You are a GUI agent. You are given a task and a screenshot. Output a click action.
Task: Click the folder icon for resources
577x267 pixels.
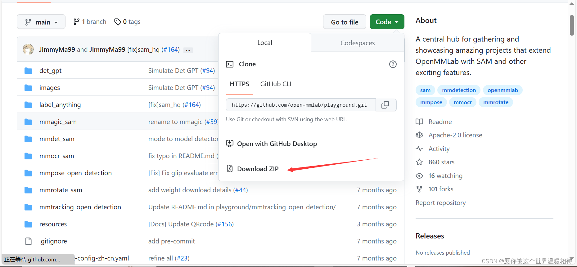pyautogui.click(x=28, y=224)
